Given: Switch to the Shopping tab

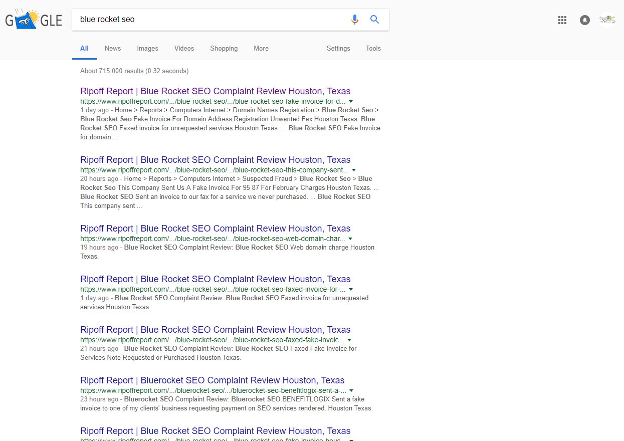Looking at the screenshot, I should point(224,49).
